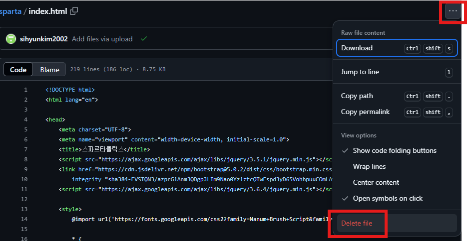Choose Jump to line menu entry
Screen dimensions: 467x241
tap(397, 72)
